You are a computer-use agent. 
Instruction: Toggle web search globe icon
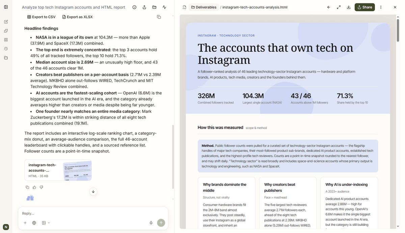(x=34, y=223)
